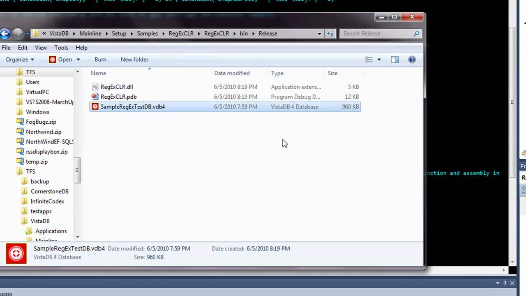Viewport: 526px width, 296px height.
Task: Open the Help menu
Action: point(81,48)
